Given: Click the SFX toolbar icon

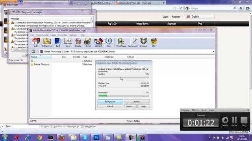Looking at the screenshot, I should pyautogui.click(x=154, y=43).
